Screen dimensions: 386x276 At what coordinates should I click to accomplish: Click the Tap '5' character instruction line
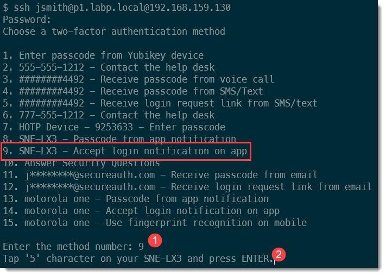138,259
